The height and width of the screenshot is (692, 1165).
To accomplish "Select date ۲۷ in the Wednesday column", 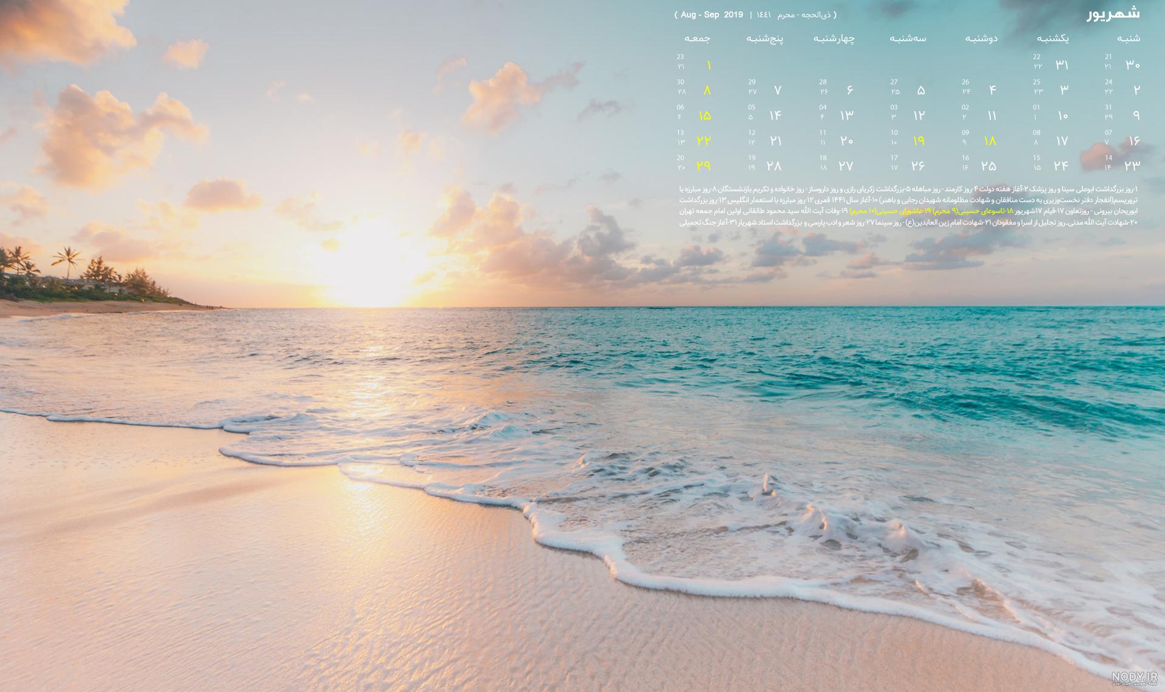I will tap(846, 166).
